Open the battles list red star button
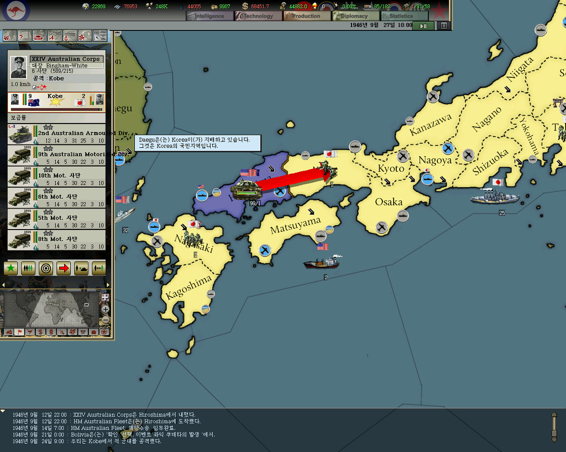The image size is (566, 452). 85,36
